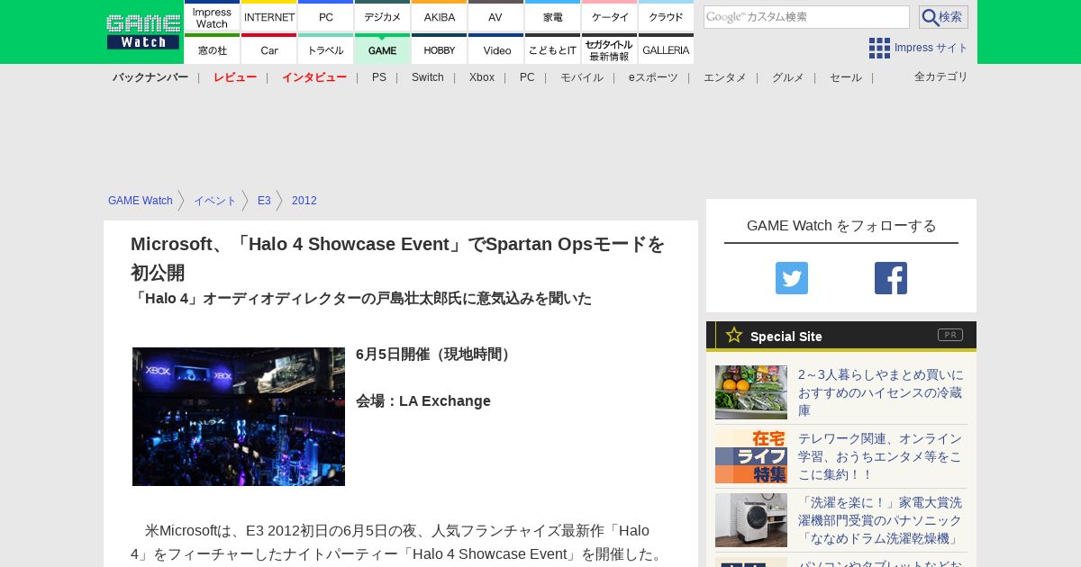Open レビュー category
This screenshot has height=567, width=1081.
click(x=235, y=77)
